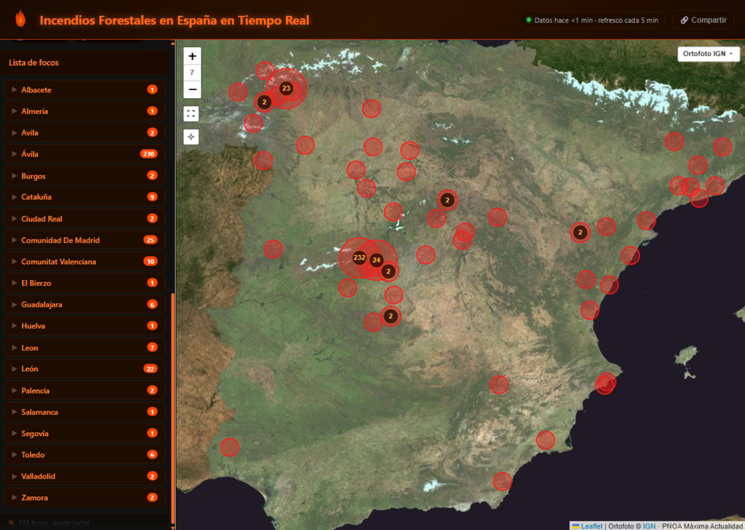
Task: Open the Ortofoto IGN layer dropdown
Action: [708, 54]
